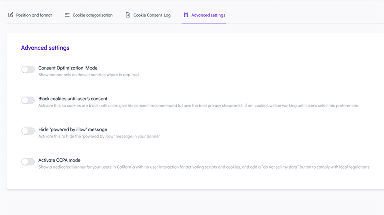Click the purple Advanced settings panel heading
The height and width of the screenshot is (215, 384).
click(x=45, y=48)
